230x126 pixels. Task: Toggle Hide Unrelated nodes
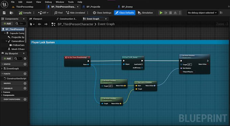tap(75, 13)
